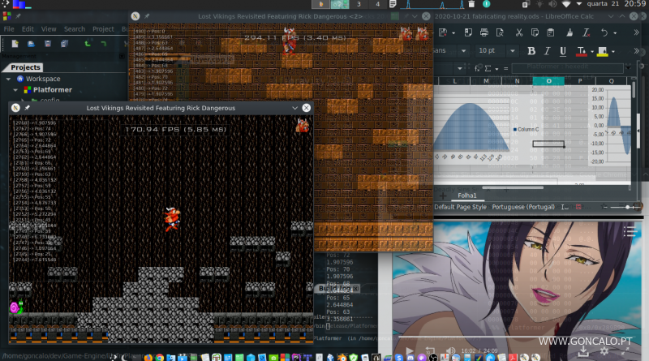Click the Print icon in Calc toolbar

click(x=484, y=32)
